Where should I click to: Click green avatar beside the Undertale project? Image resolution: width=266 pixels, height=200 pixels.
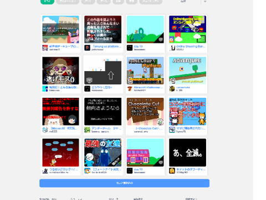coord(87,130)
